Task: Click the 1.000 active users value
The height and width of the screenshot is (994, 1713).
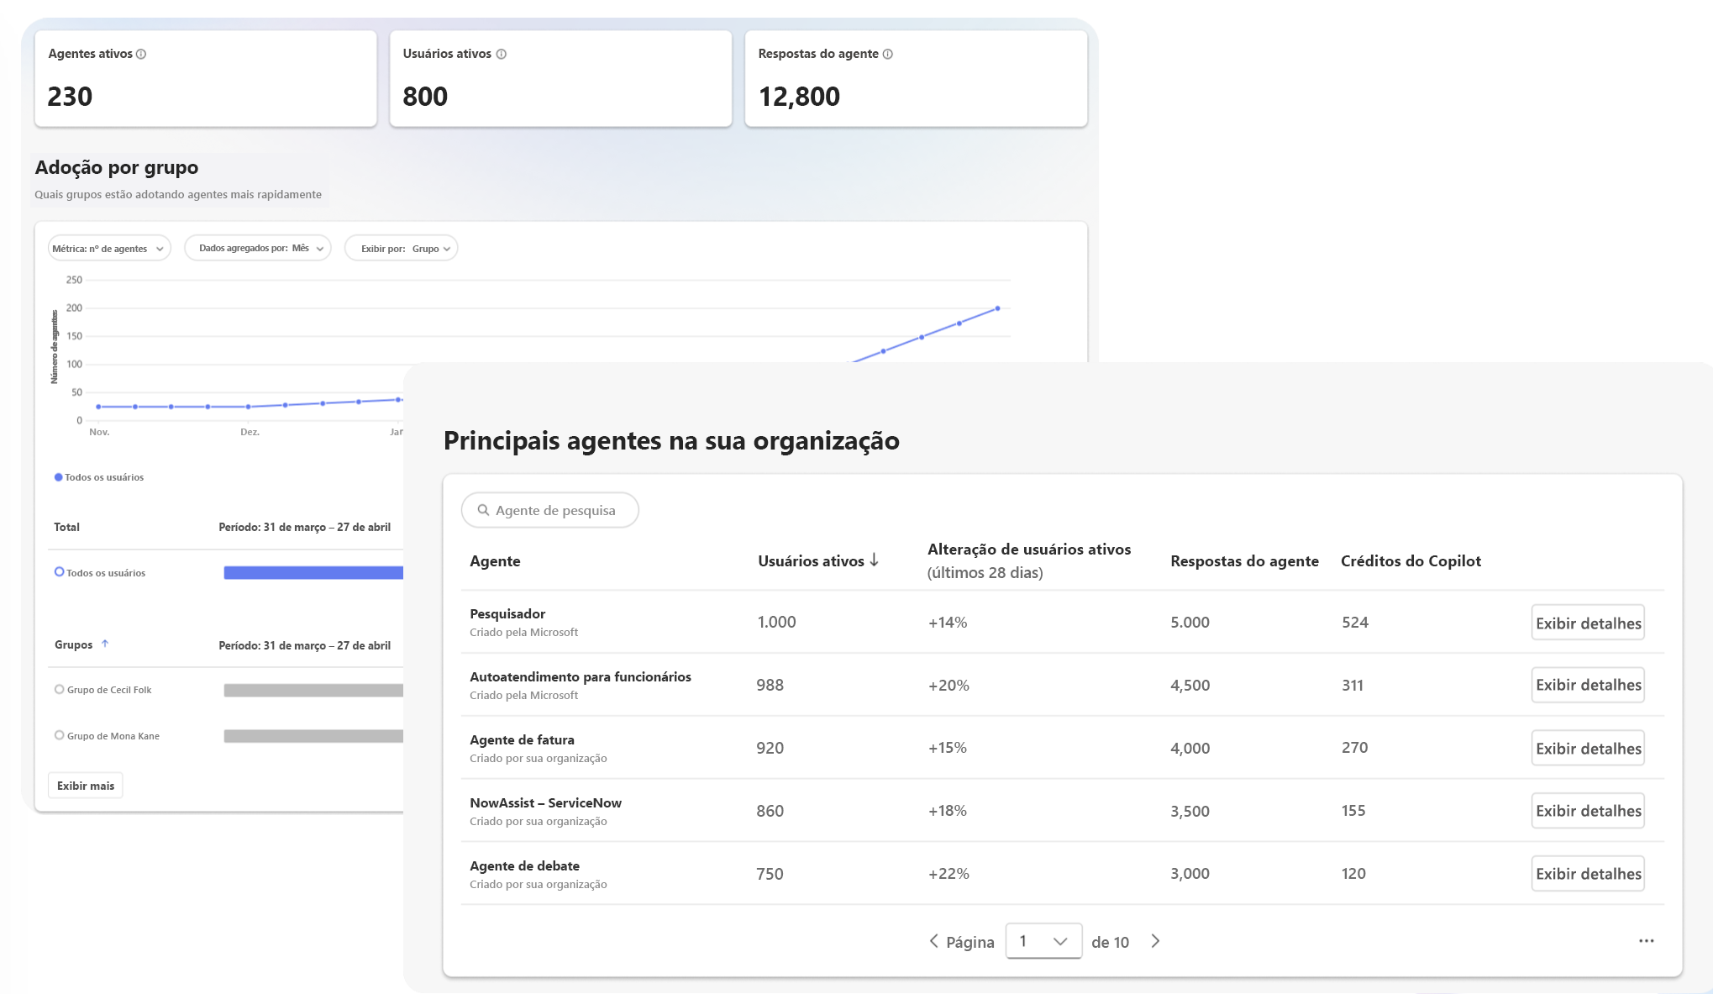Action: (776, 622)
